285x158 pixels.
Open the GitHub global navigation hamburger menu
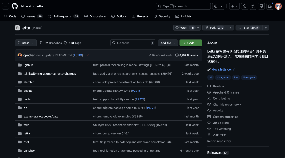[6, 6]
